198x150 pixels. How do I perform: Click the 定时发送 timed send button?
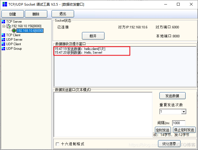point(163,130)
